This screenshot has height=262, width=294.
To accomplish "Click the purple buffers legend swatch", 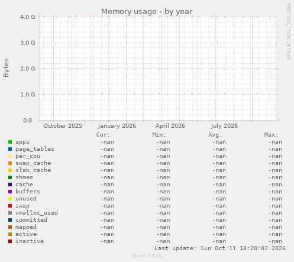I will click(x=10, y=192).
